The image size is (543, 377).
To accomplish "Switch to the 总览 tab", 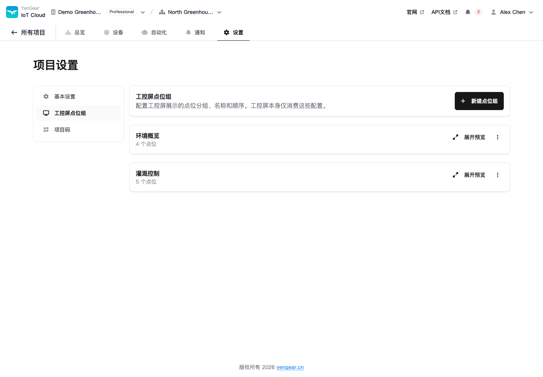I will [x=75, y=32].
